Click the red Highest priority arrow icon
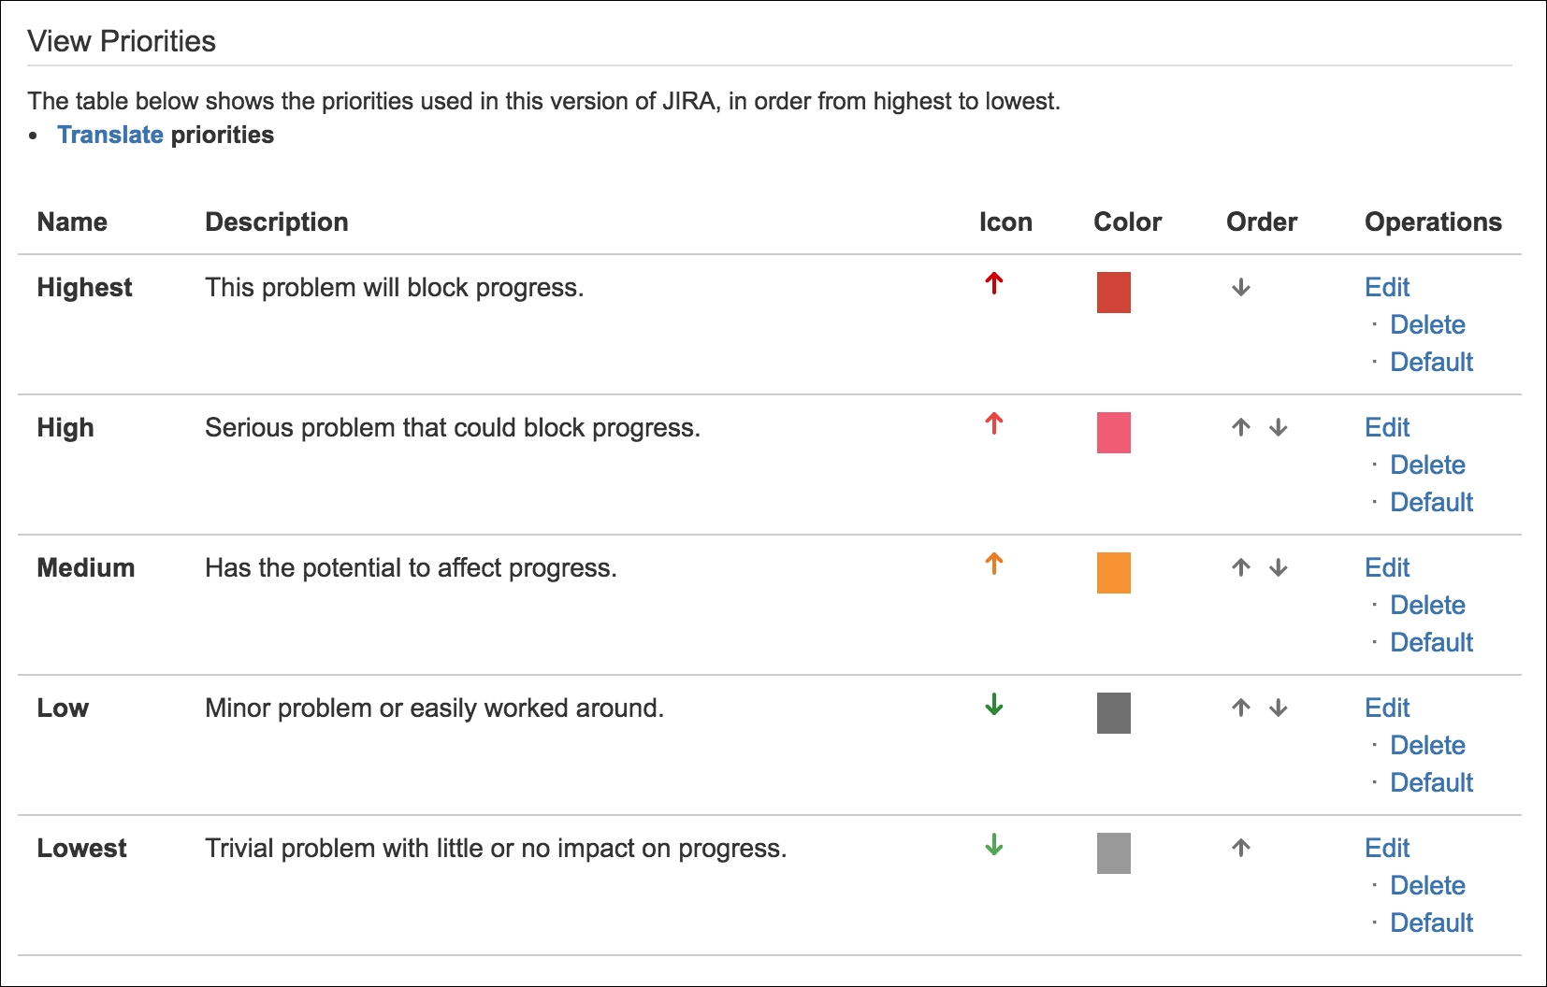Screen dimensions: 1547x987 994,283
